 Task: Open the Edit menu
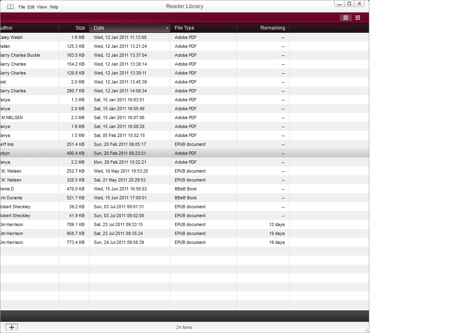point(31,7)
